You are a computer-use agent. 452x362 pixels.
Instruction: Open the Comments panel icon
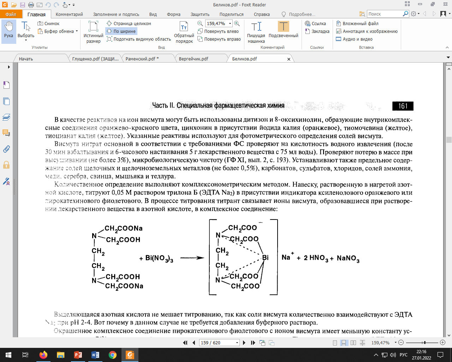(6, 133)
